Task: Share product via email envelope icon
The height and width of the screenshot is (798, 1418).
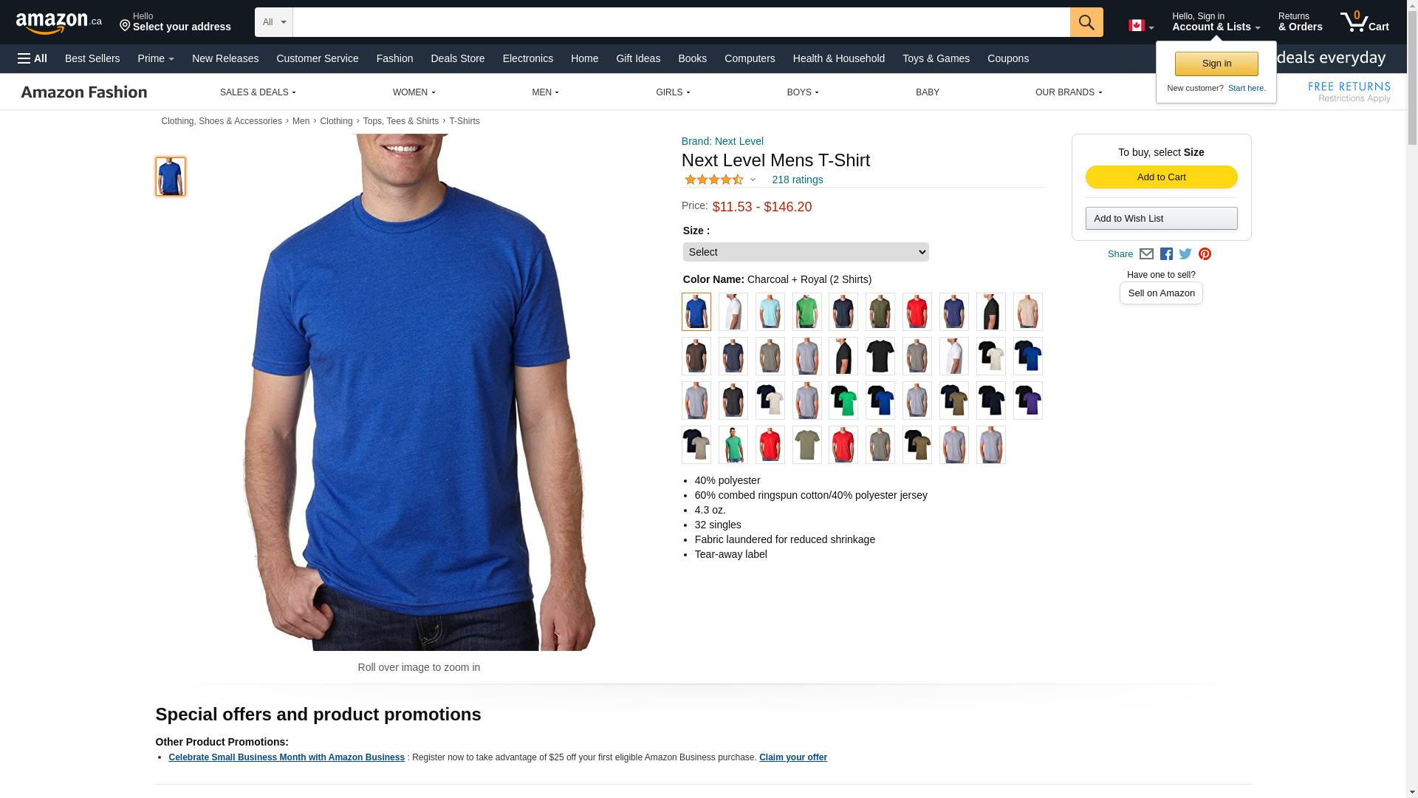Action: click(x=1146, y=254)
